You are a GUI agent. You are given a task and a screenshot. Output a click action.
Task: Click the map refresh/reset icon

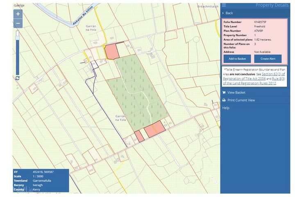(x=18, y=78)
